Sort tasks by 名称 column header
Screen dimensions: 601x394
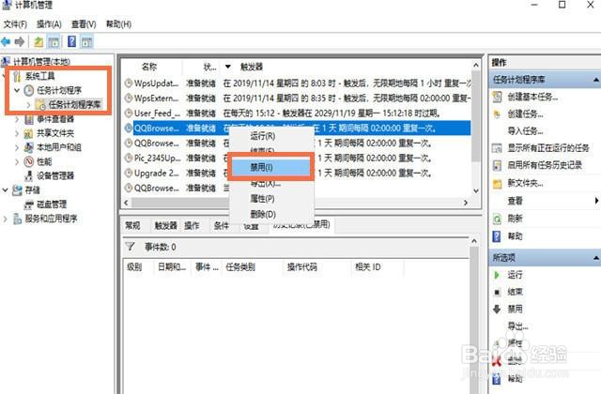click(x=149, y=67)
